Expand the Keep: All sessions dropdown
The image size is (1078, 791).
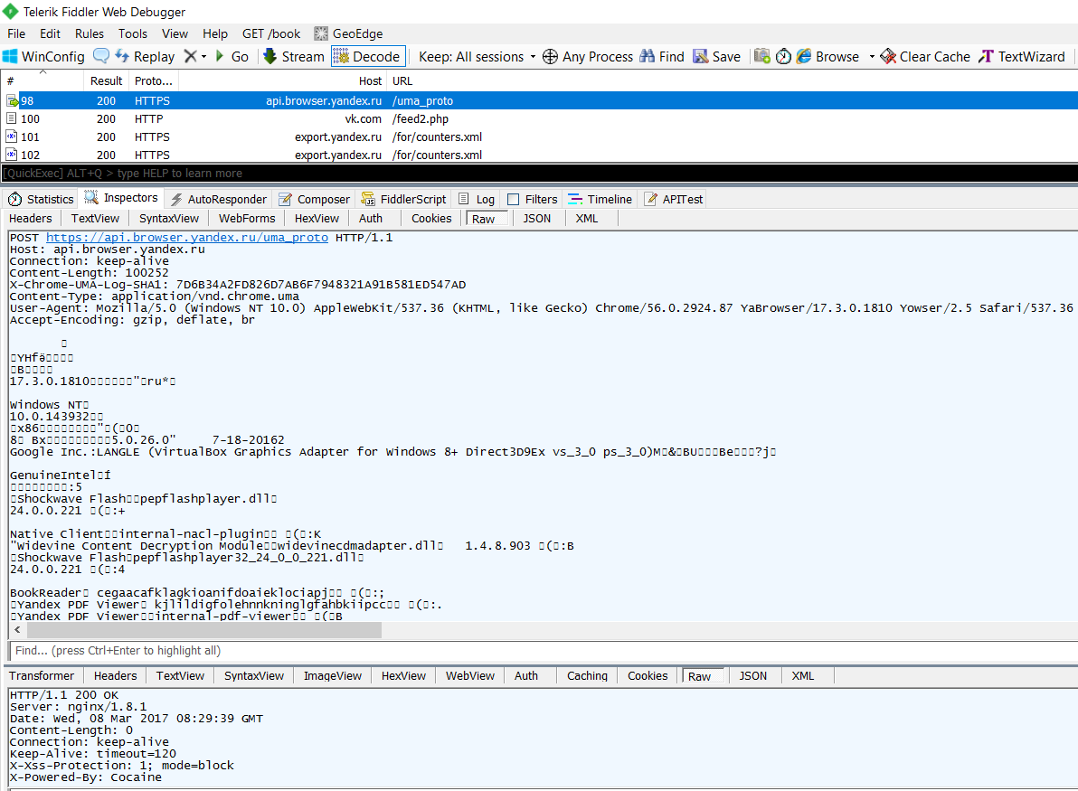533,56
